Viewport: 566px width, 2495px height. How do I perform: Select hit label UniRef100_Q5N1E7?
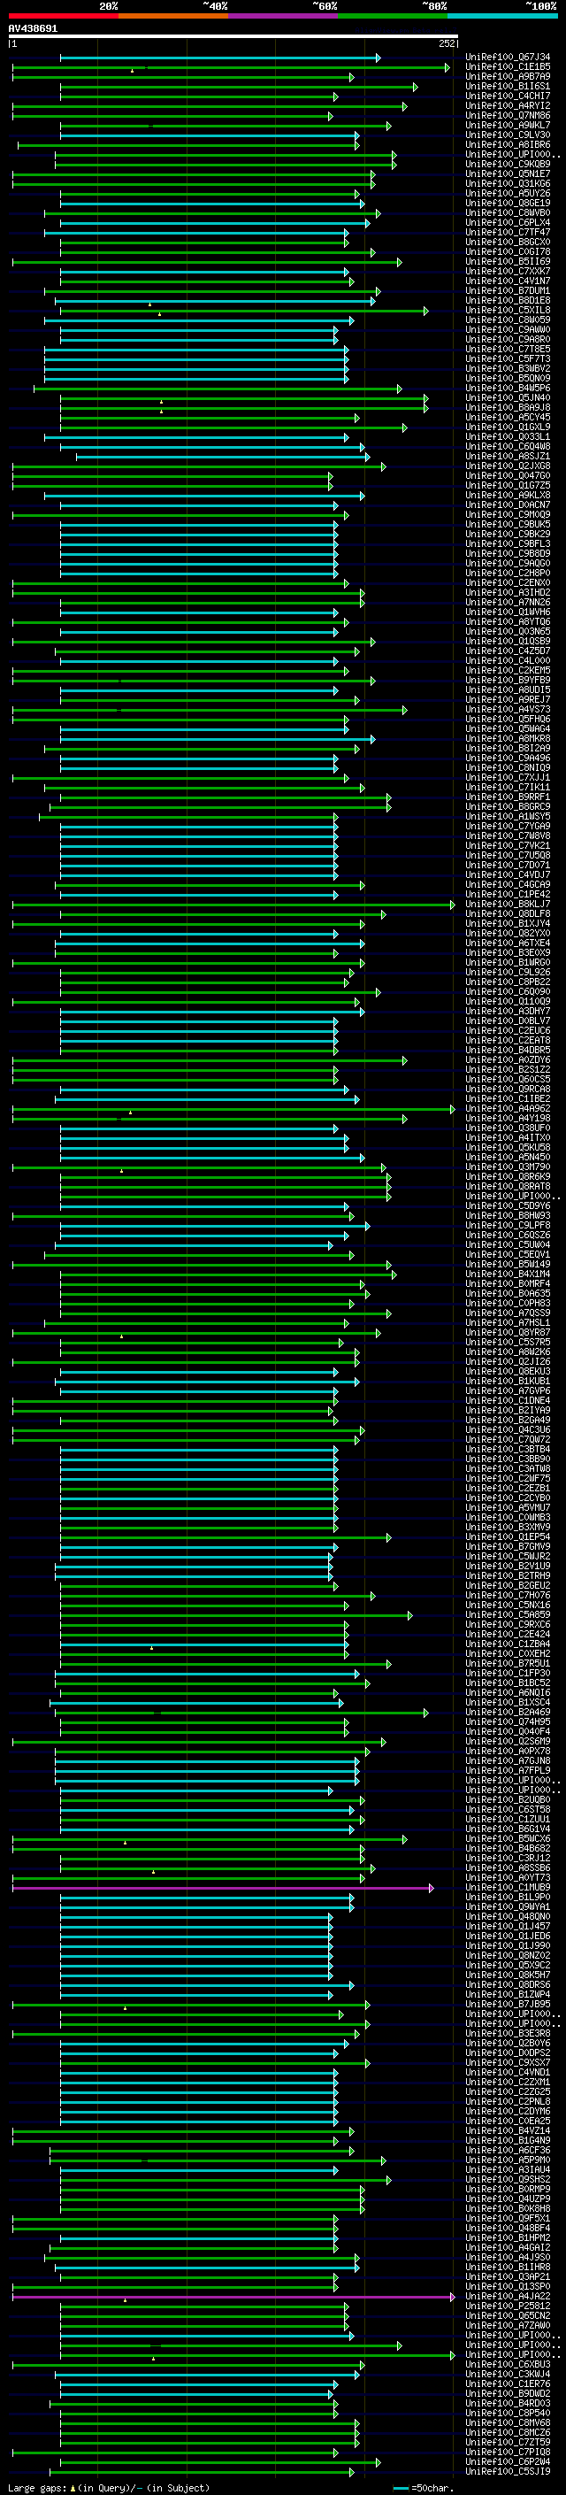click(x=508, y=174)
